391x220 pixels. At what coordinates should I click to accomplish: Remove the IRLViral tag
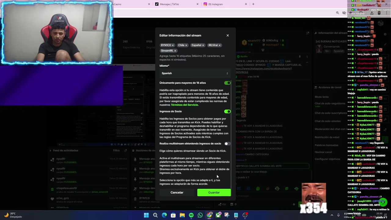pyautogui.click(x=219, y=45)
